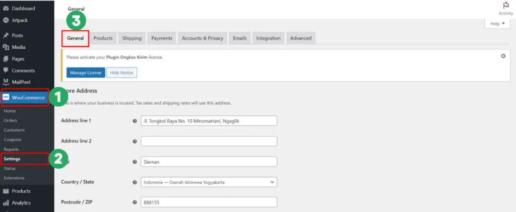
Task: Click the MailPoet M icon
Action: (5, 82)
